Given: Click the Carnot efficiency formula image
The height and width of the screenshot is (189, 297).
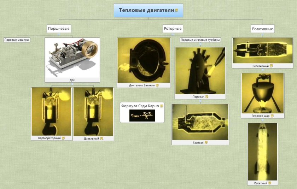Looking at the screenshot, I should [x=142, y=115].
